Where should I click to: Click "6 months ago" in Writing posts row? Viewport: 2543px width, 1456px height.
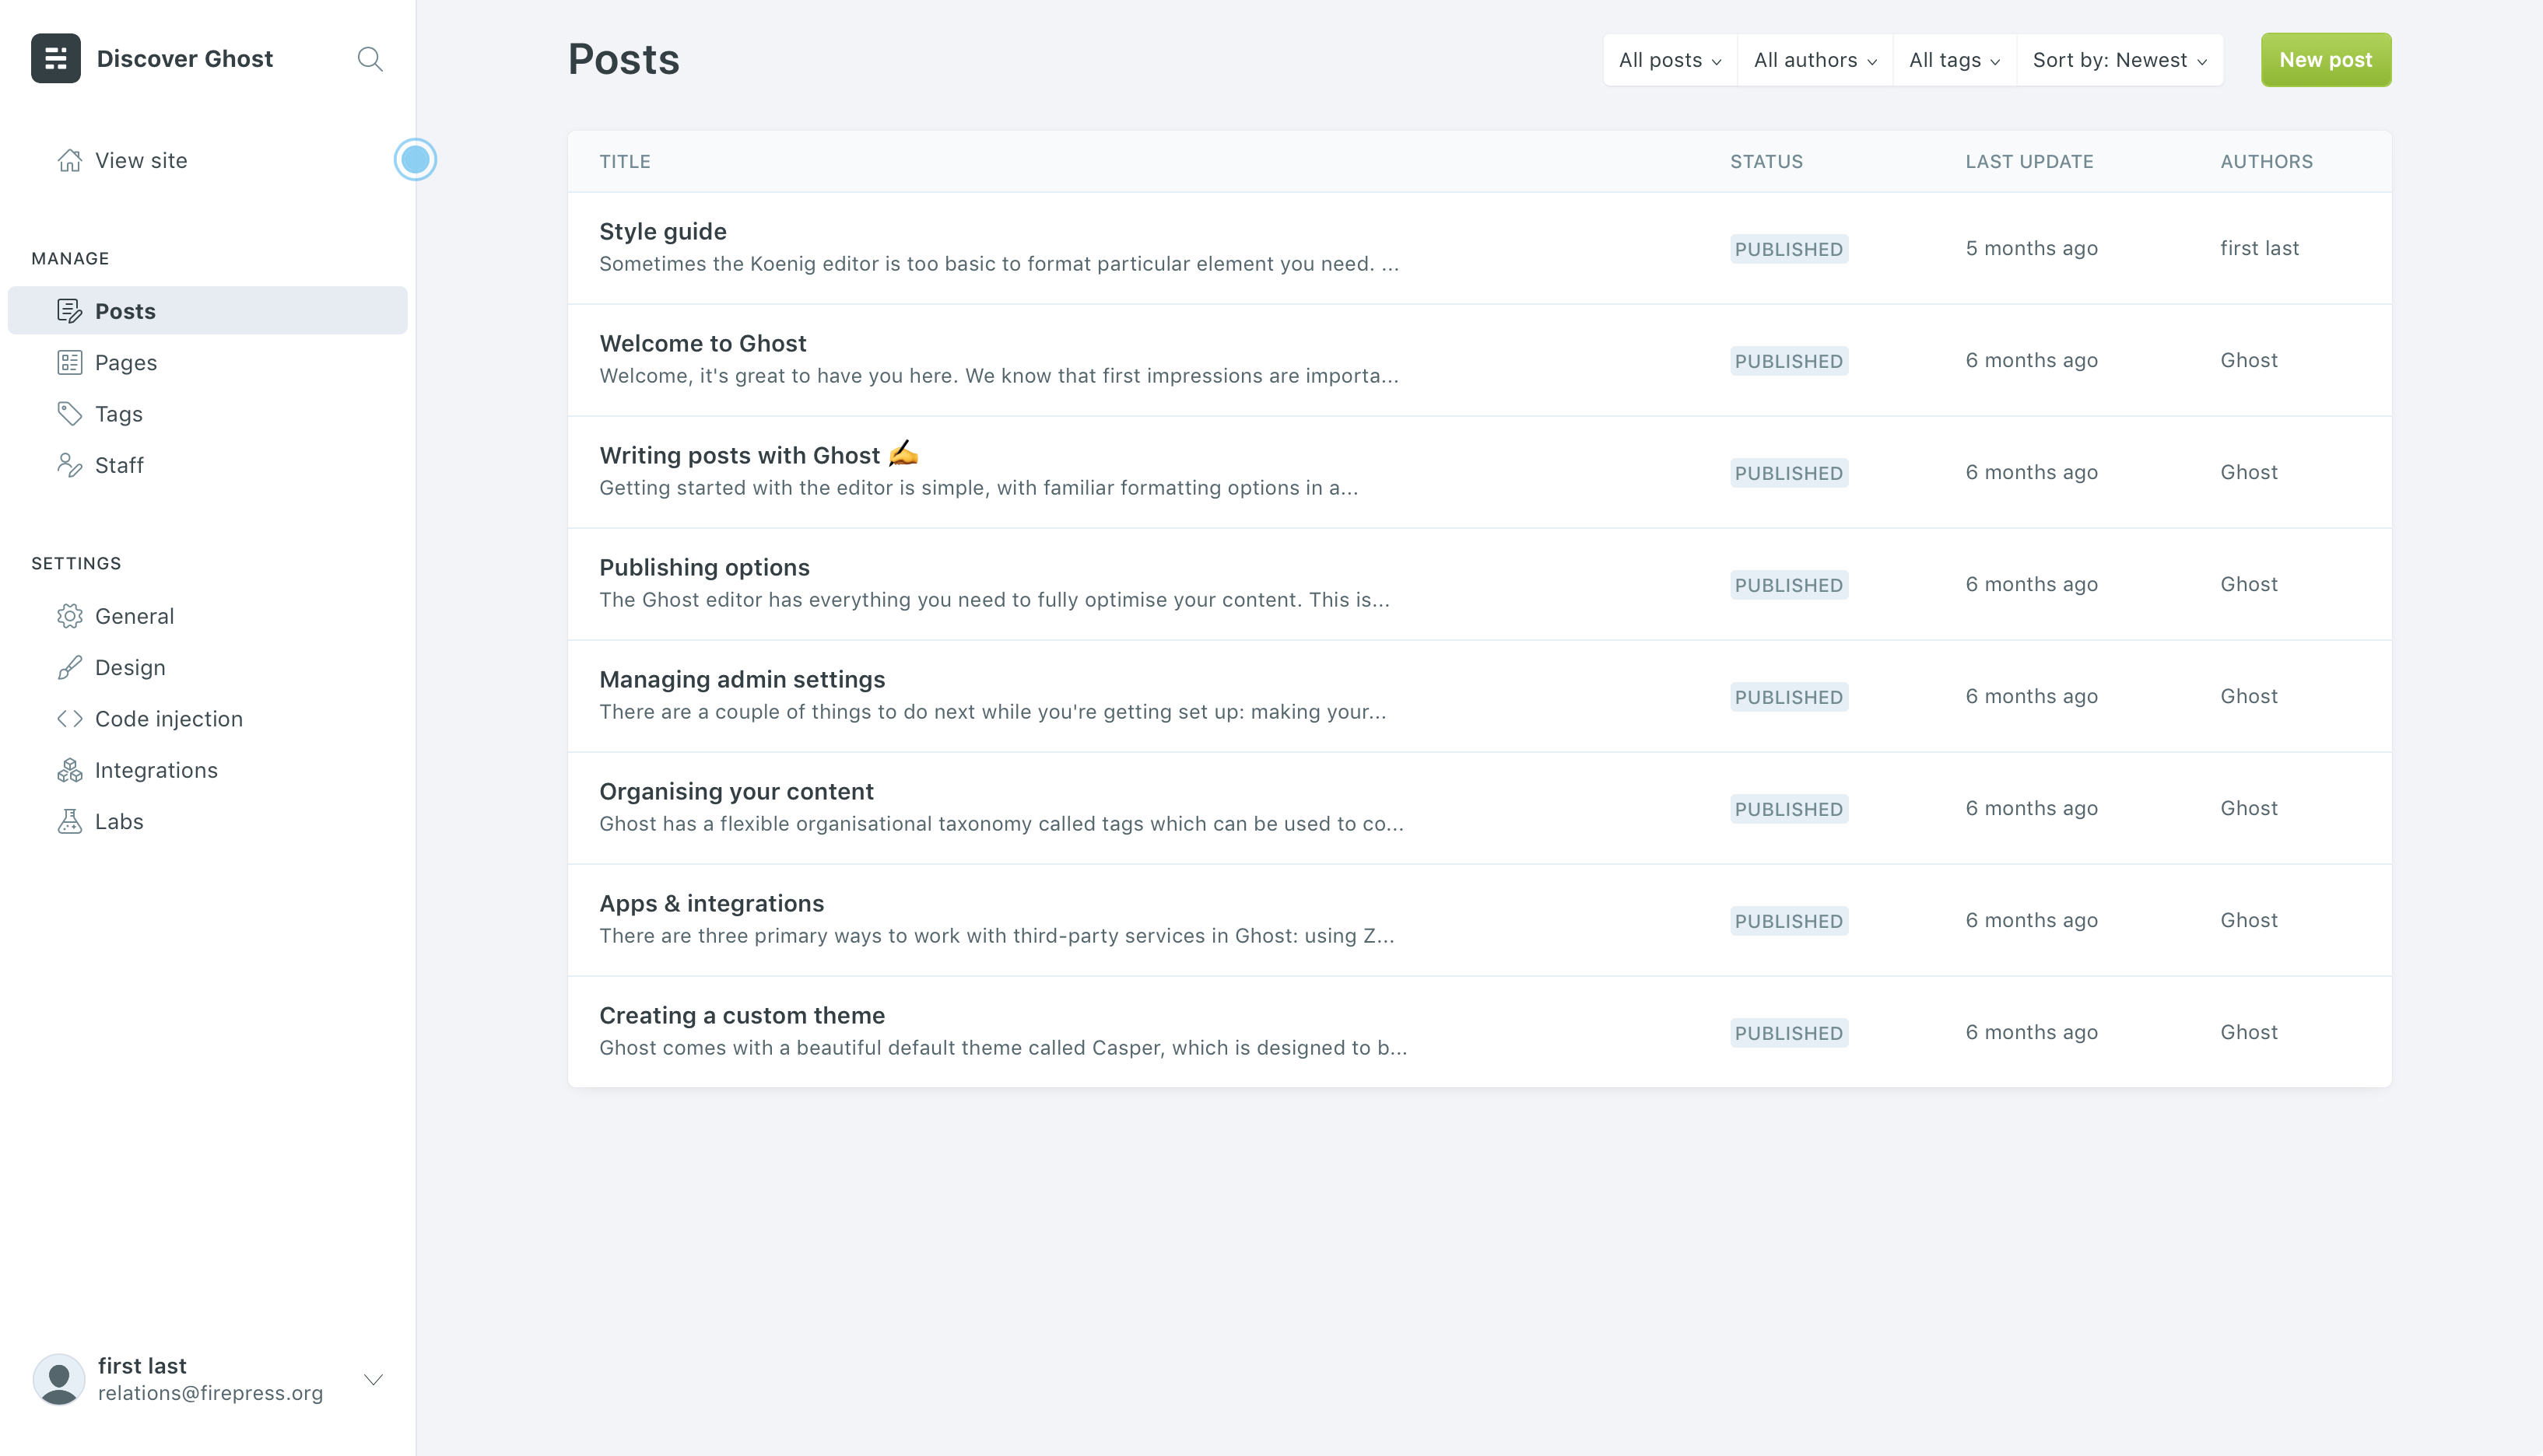click(x=2031, y=472)
